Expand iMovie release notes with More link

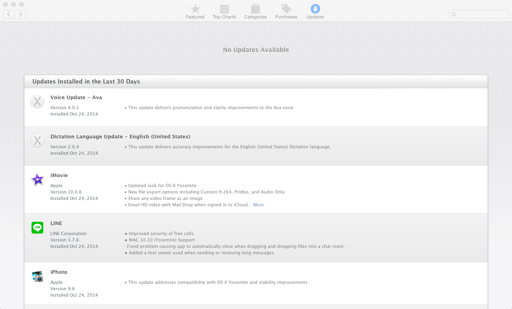[x=258, y=205]
